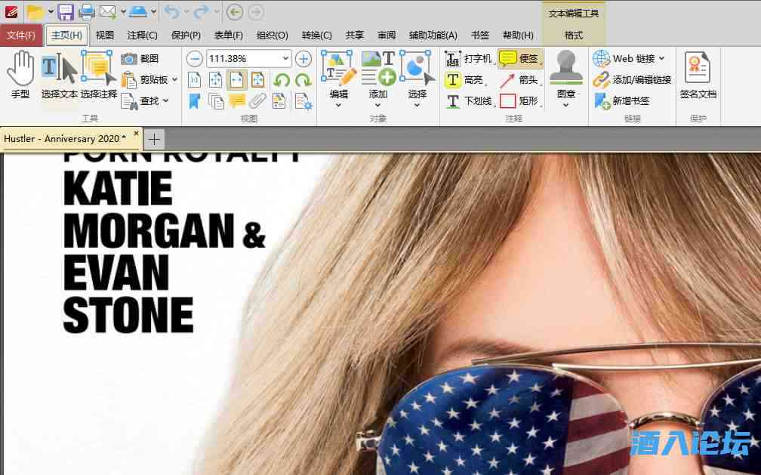Activate the Select Comments (选择注释) tool

[98, 76]
